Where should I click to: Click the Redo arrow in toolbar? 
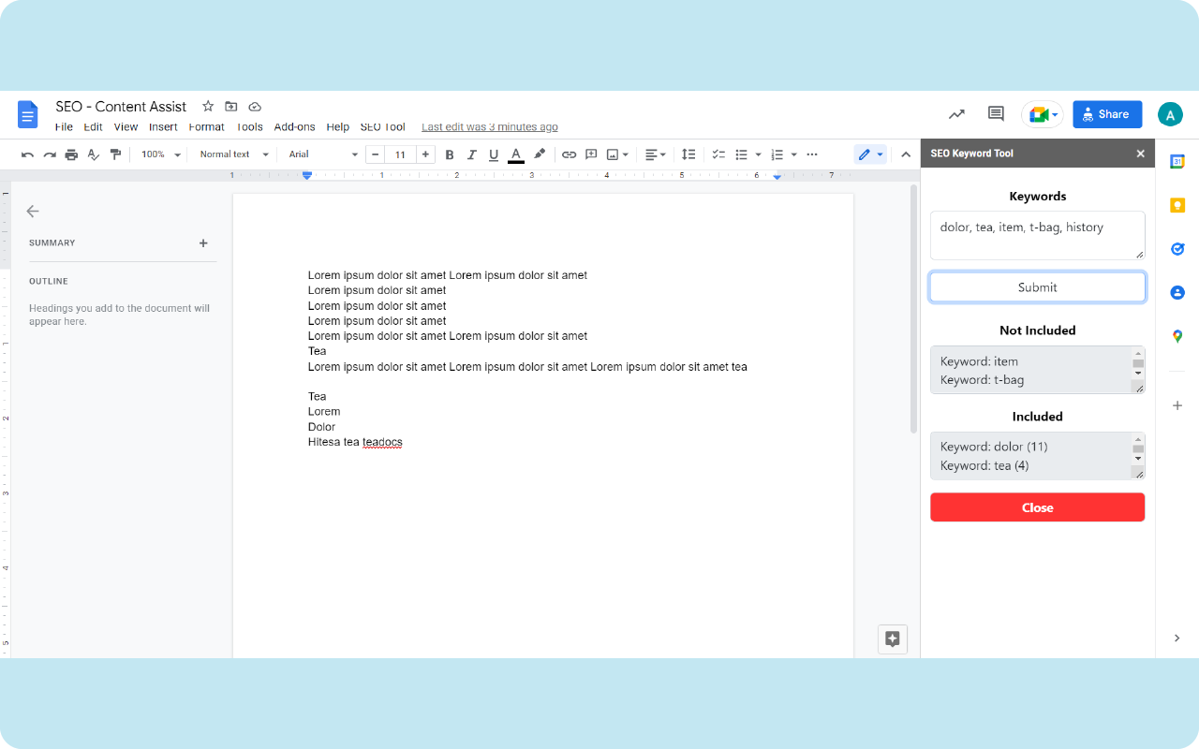(x=50, y=154)
